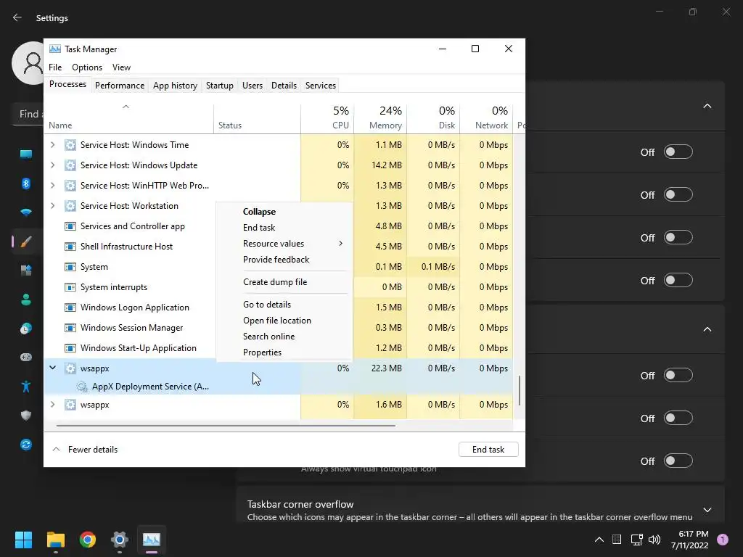Viewport: 743px width, 557px height.
Task: Open Time & language clock icon in sidebar
Action: coord(26,329)
